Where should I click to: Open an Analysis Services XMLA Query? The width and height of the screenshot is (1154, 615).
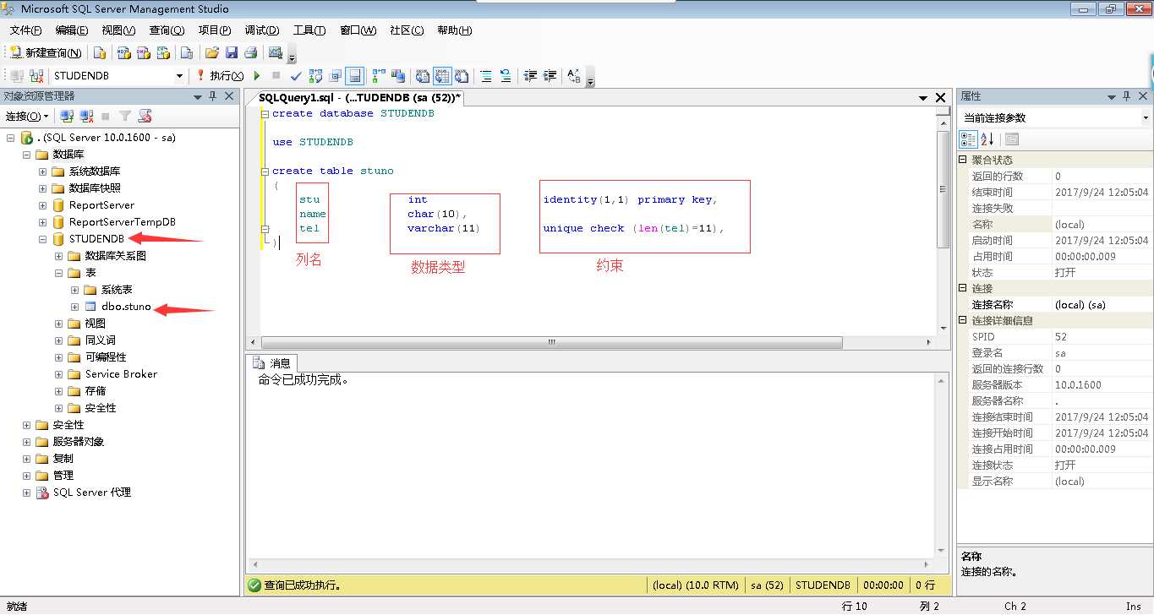click(x=163, y=52)
